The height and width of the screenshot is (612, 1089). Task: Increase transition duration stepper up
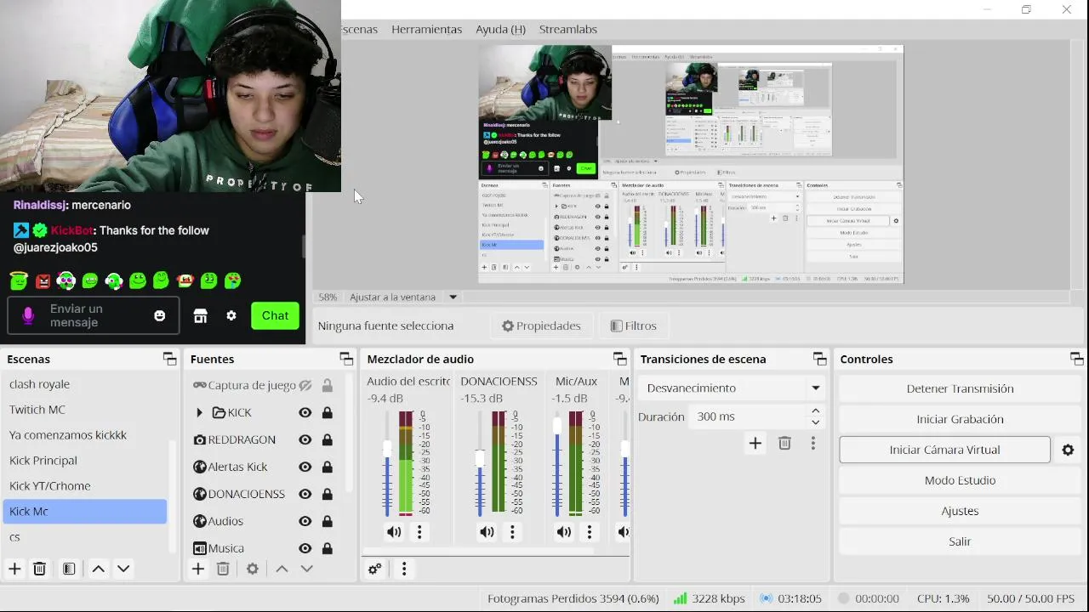(x=815, y=411)
